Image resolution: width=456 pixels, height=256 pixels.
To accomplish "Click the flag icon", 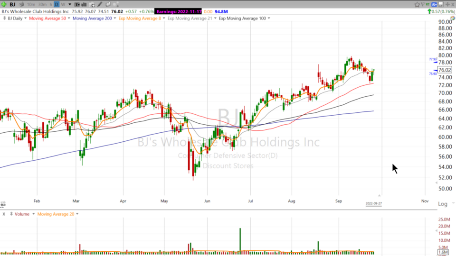I will 423,4.
